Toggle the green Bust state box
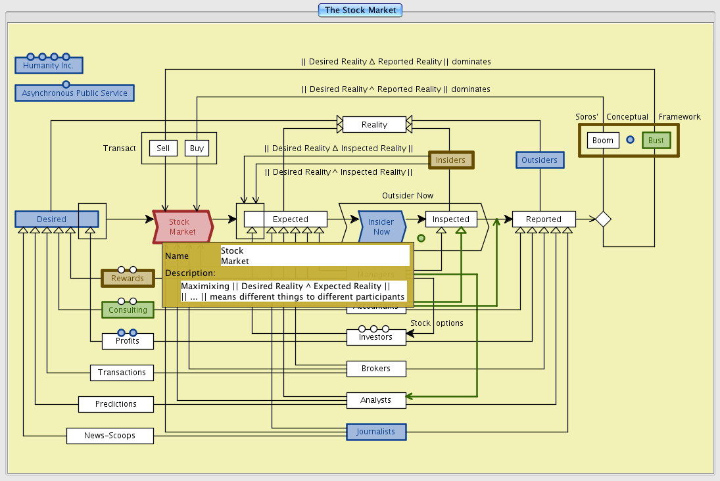Viewport: 720px width, 481px height. click(656, 141)
